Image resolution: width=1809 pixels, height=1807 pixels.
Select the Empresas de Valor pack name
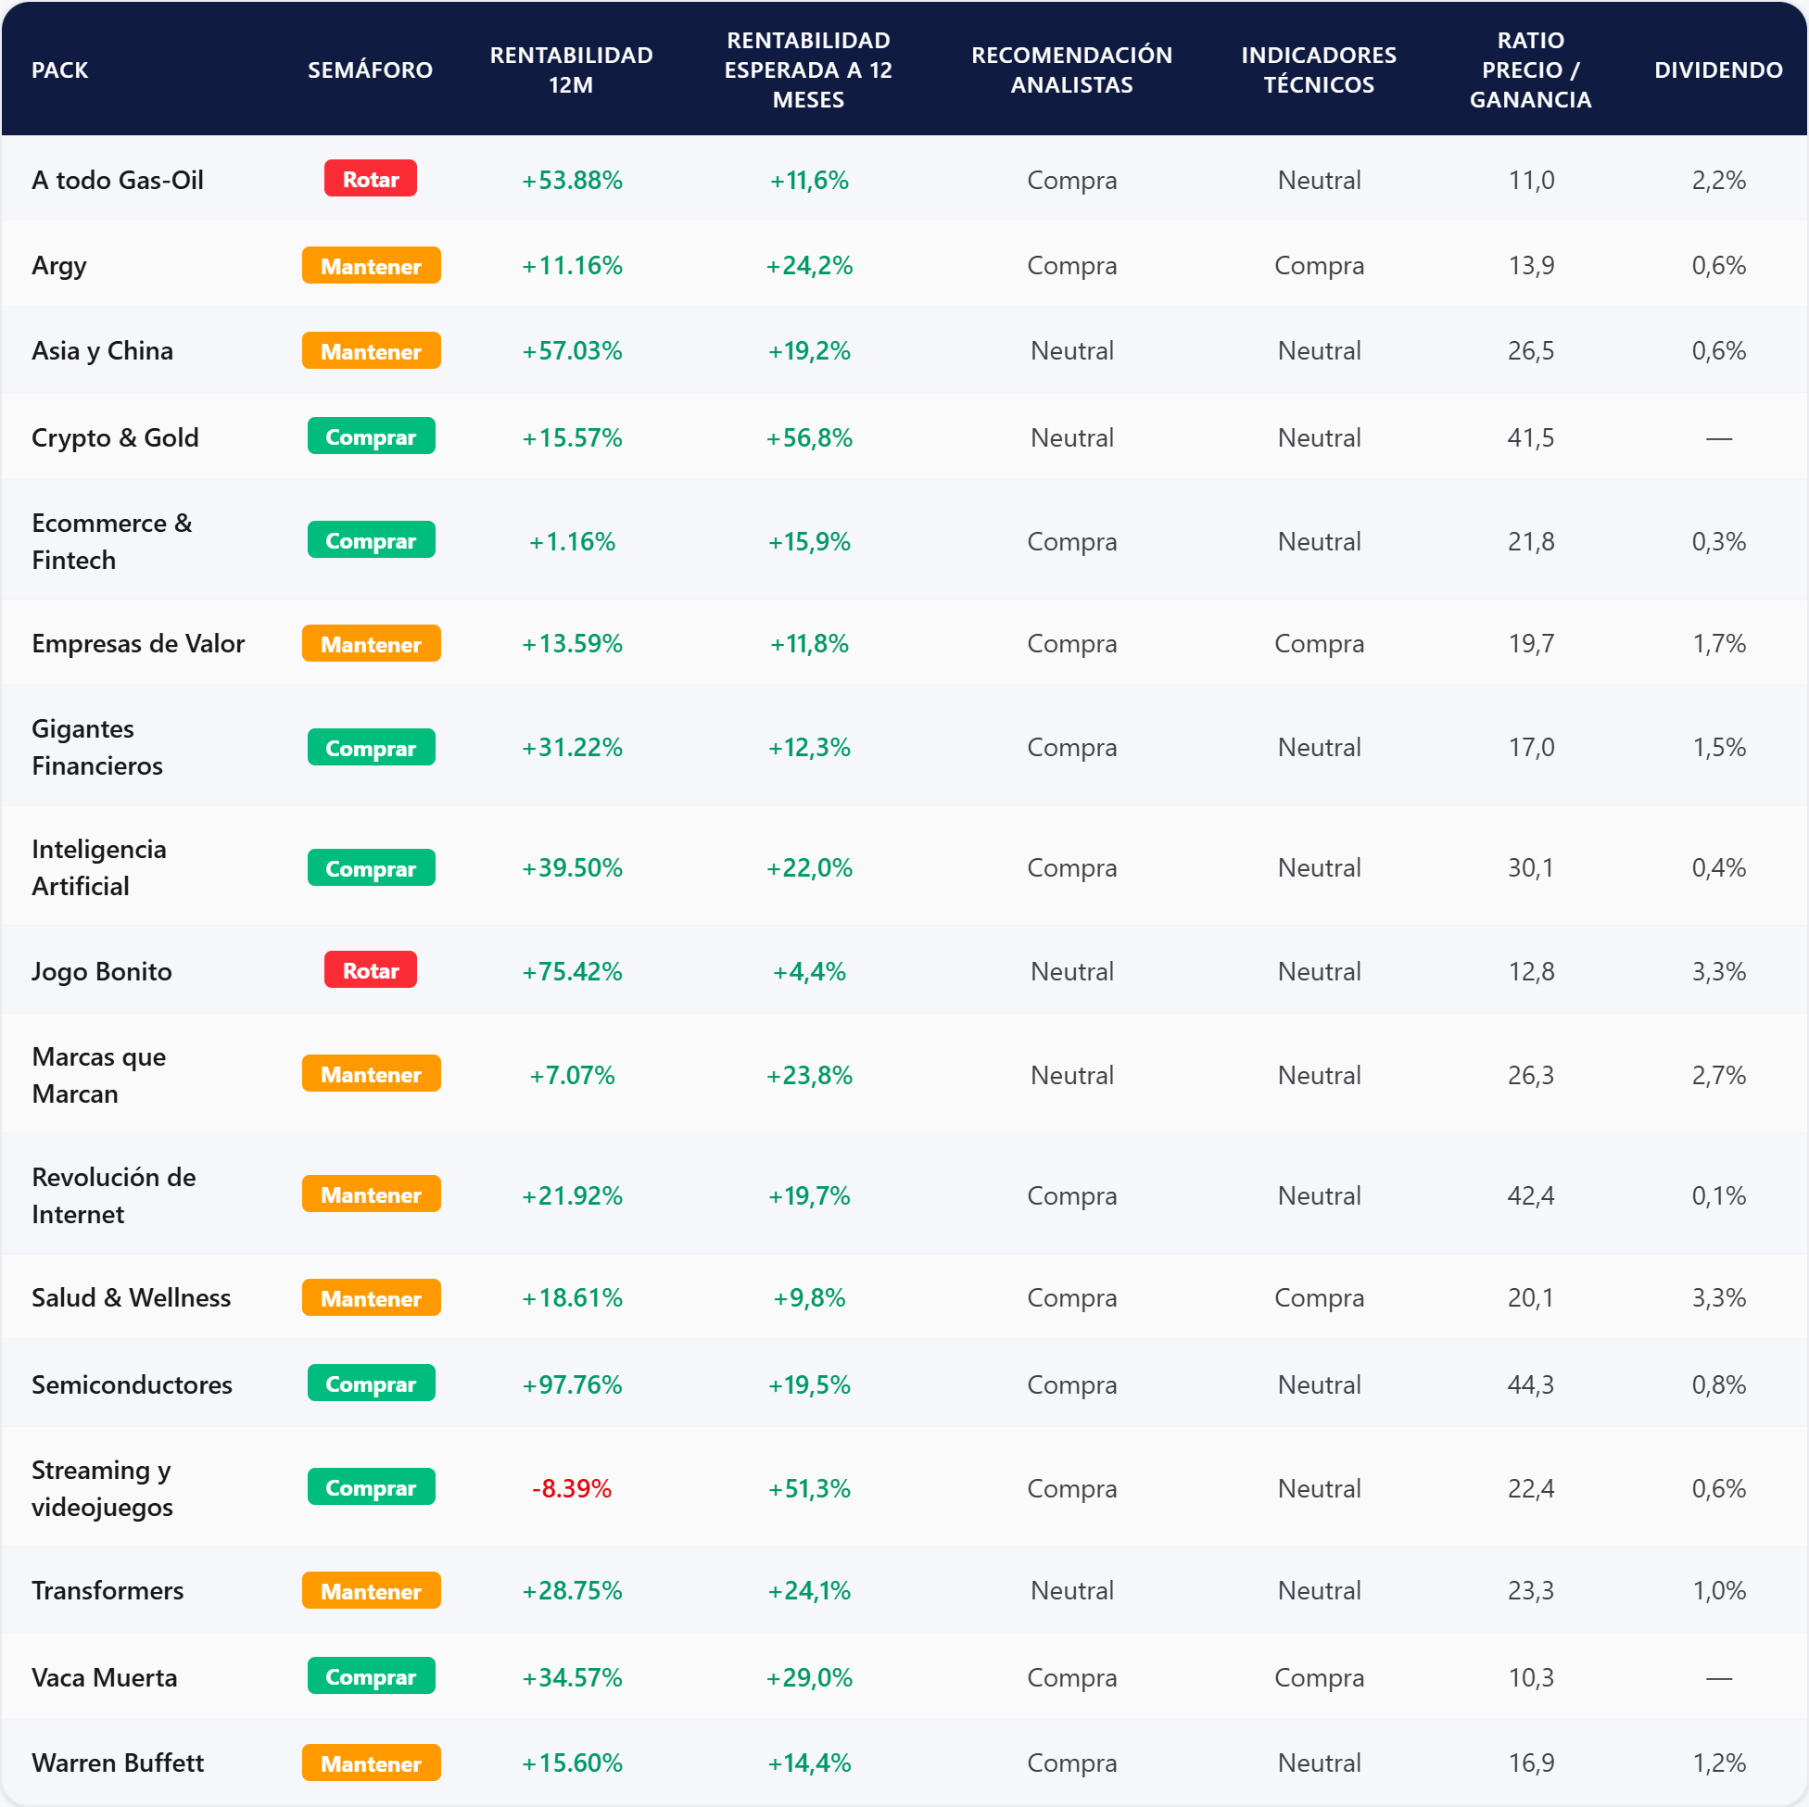pos(138,643)
